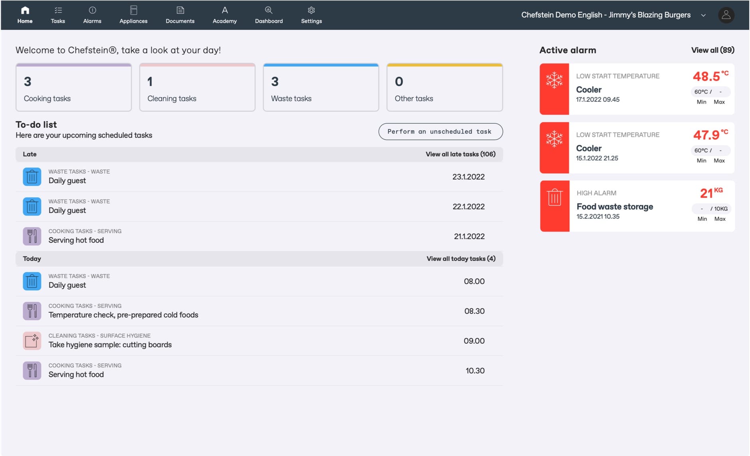Open the Take hygiene sample cutting boards task
Screen dimensions: 750x456
coord(110,344)
